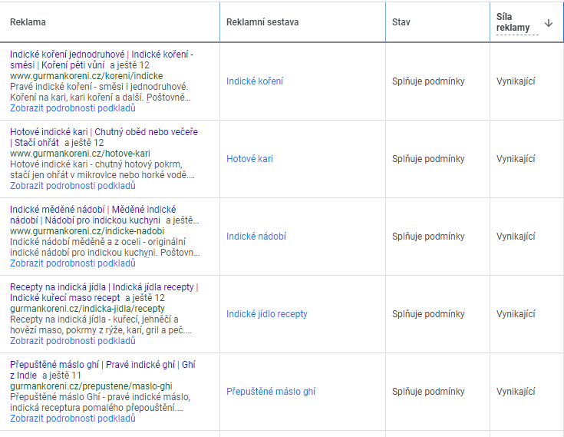Open the Indické koření ad group
564x437 pixels.
click(254, 81)
